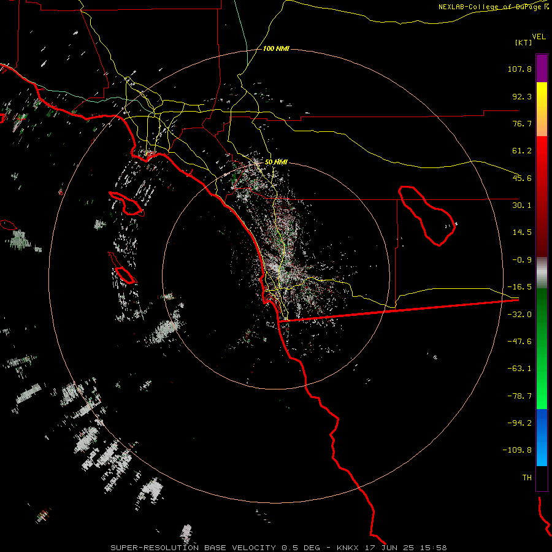Click the -63.1 legend value
Image resolution: width=552 pixels, height=552 pixels.
519,369
